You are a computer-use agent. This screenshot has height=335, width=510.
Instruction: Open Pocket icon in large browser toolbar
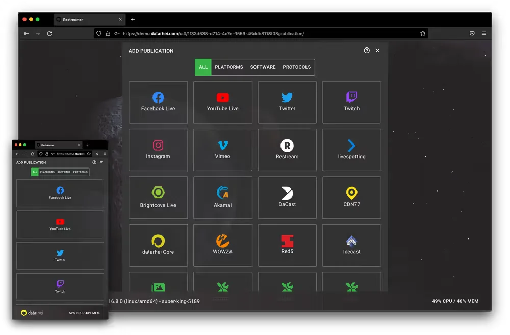click(472, 33)
